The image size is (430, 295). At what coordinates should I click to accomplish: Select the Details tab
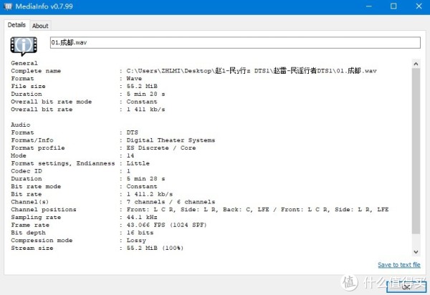point(16,25)
